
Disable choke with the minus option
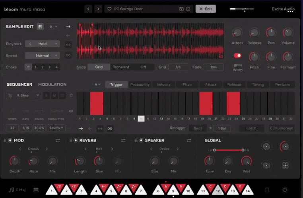(x=28, y=67)
